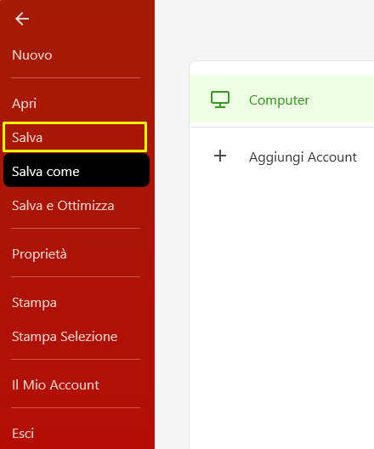374x449 pixels.
Task: Click empty area of the locations panel
Action: pos(281,301)
